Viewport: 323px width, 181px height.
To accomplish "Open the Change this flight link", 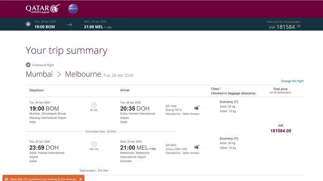I will click(x=292, y=81).
